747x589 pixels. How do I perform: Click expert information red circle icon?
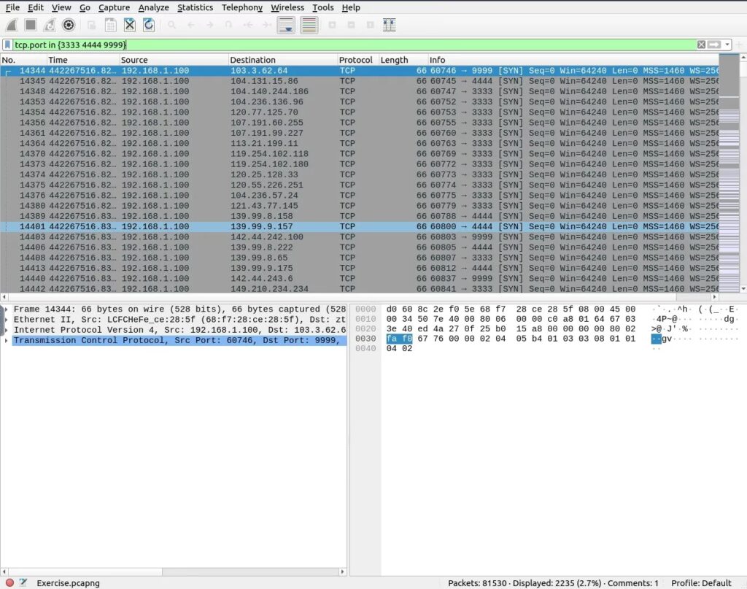coord(9,582)
